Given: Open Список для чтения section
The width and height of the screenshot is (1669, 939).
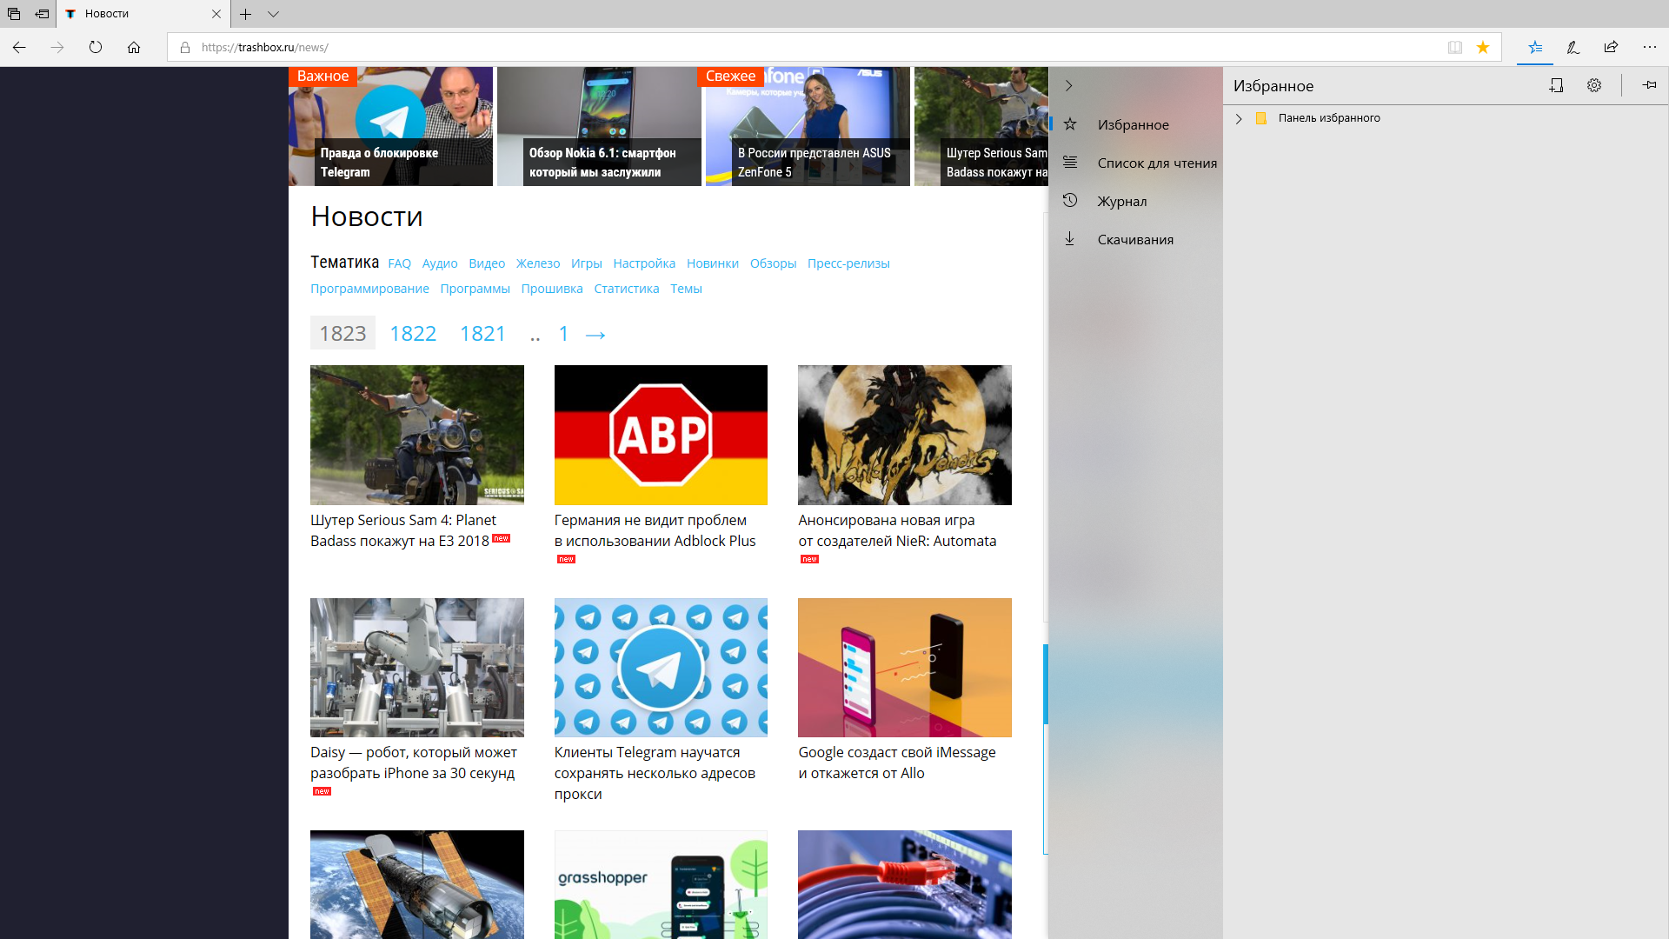Looking at the screenshot, I should click(1135, 163).
